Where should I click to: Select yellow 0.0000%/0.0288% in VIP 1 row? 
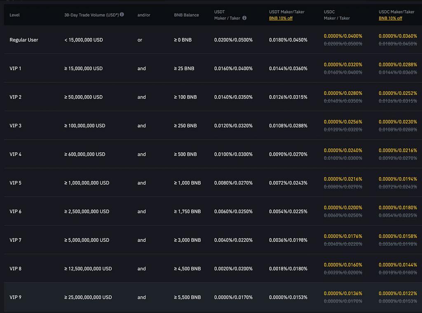click(398, 65)
